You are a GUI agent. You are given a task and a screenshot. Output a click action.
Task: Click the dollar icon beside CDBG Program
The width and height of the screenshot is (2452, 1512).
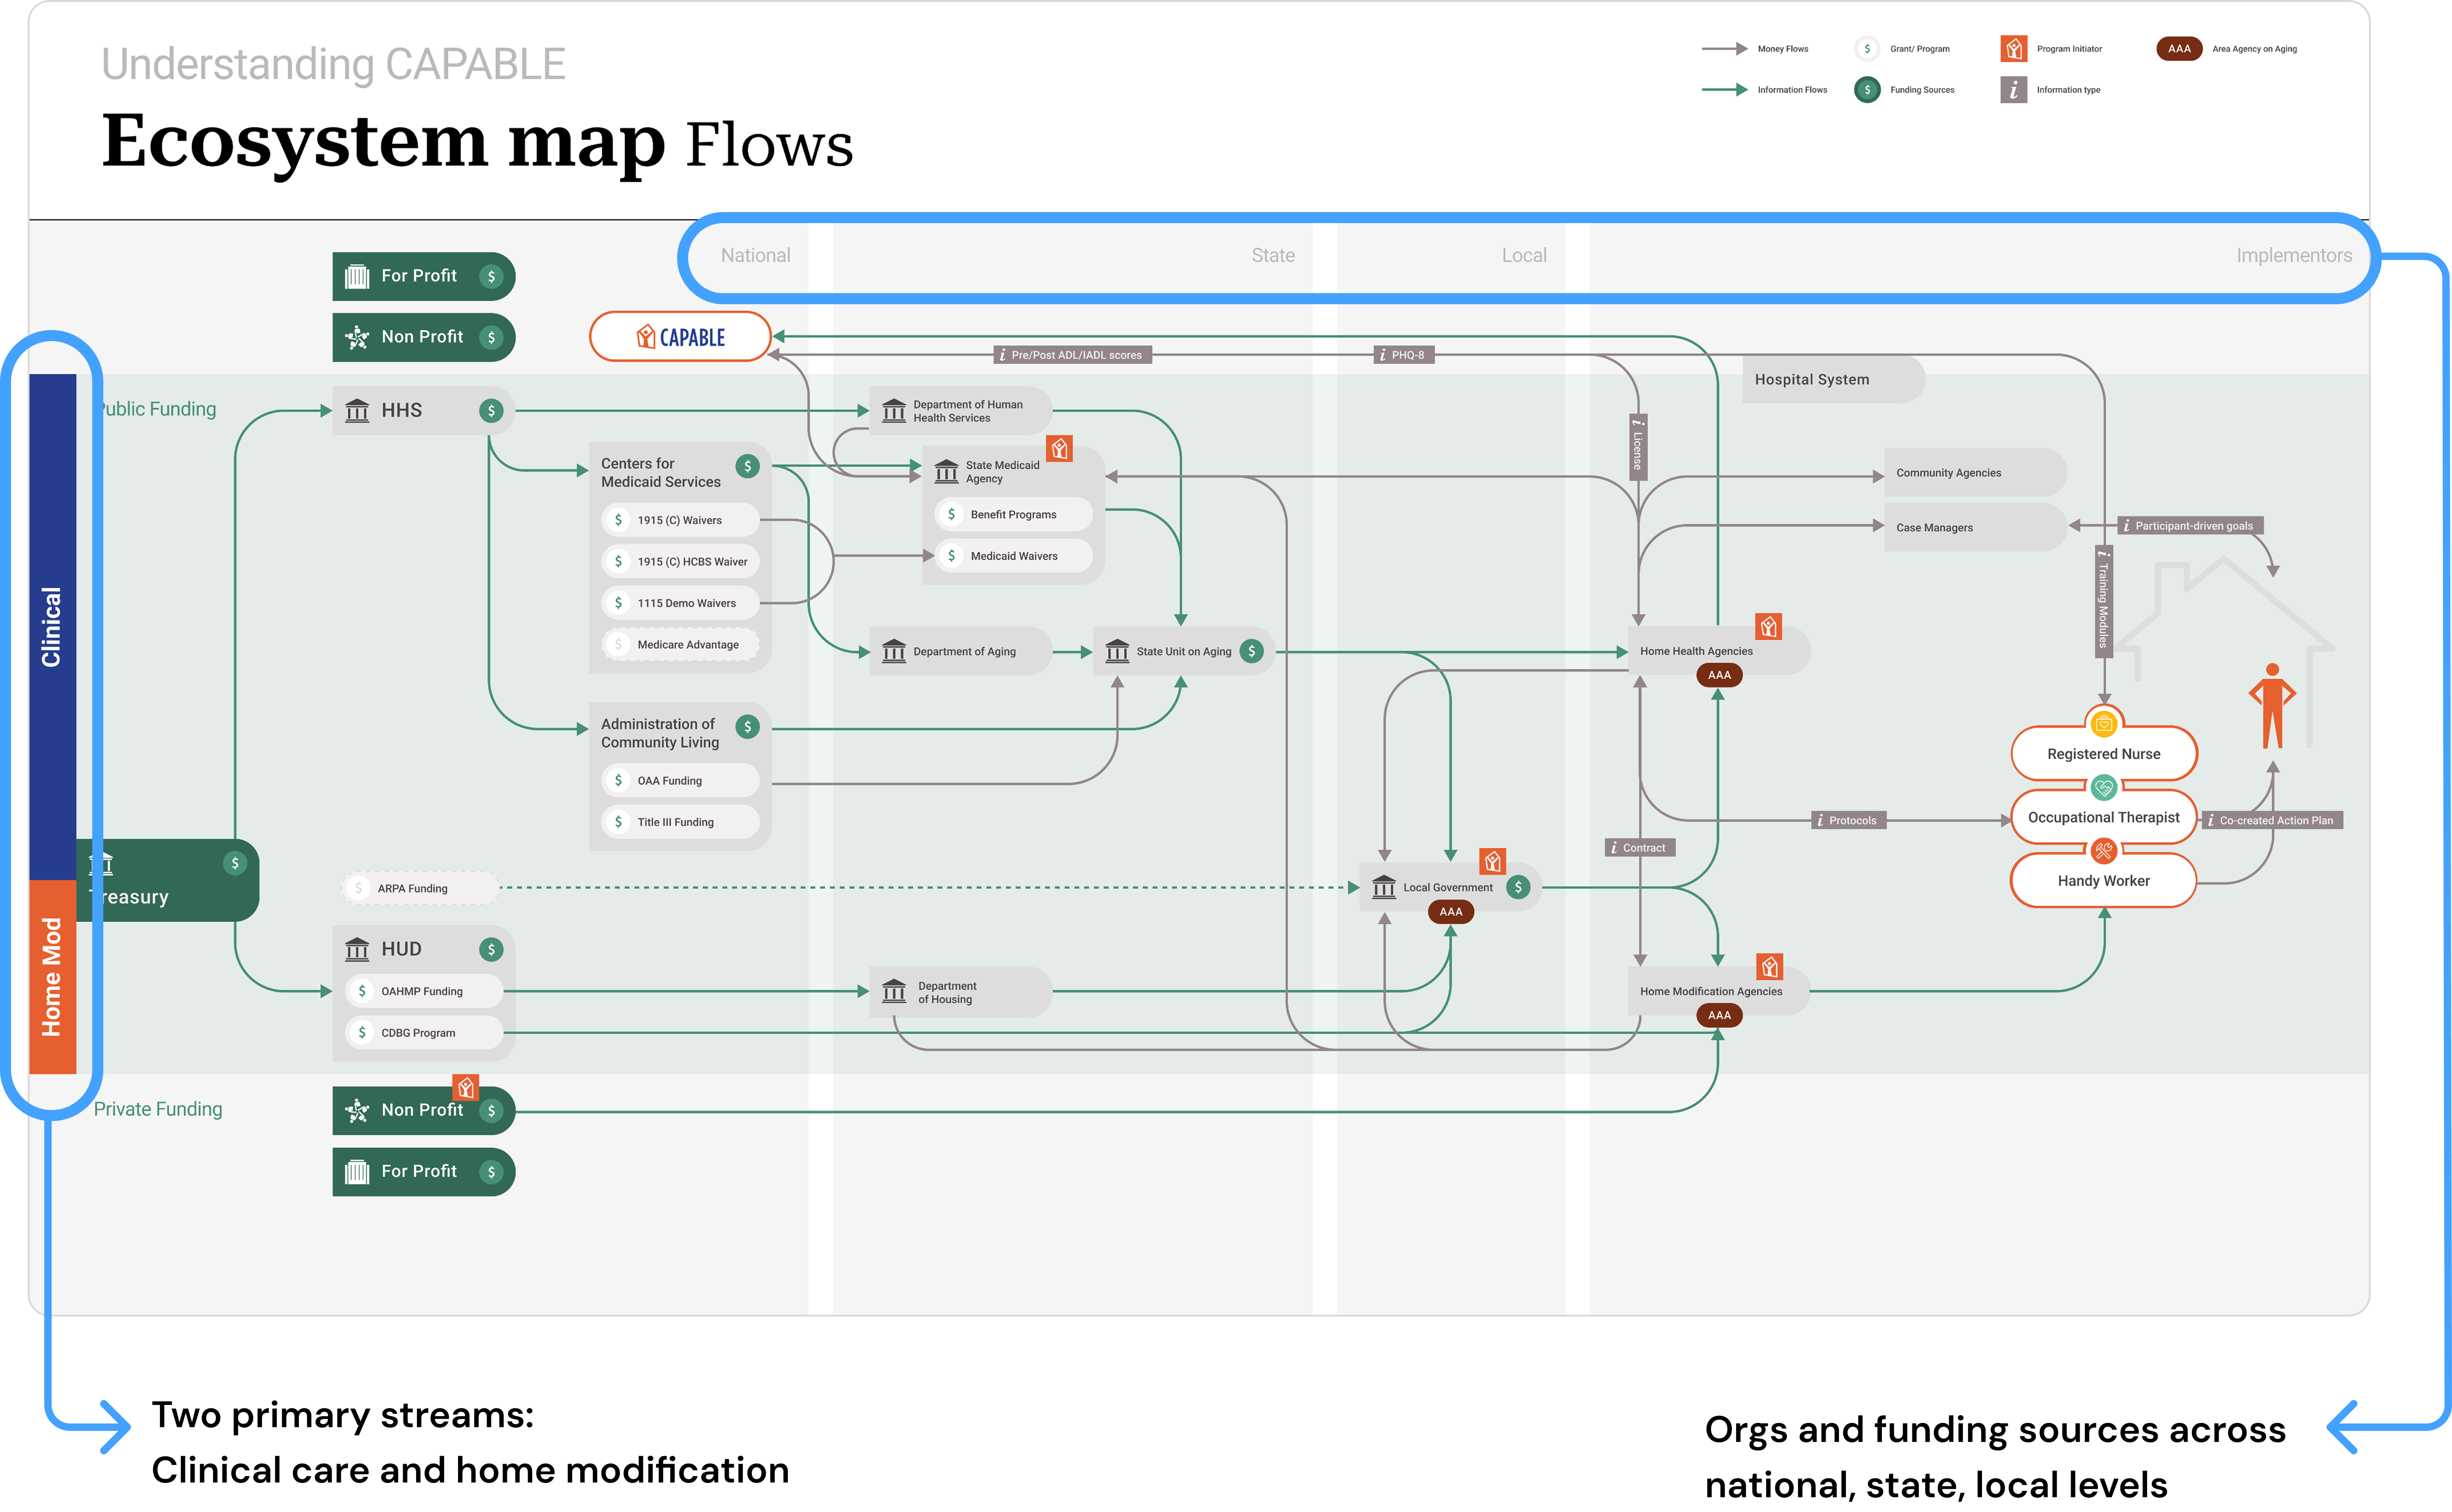tap(362, 1033)
